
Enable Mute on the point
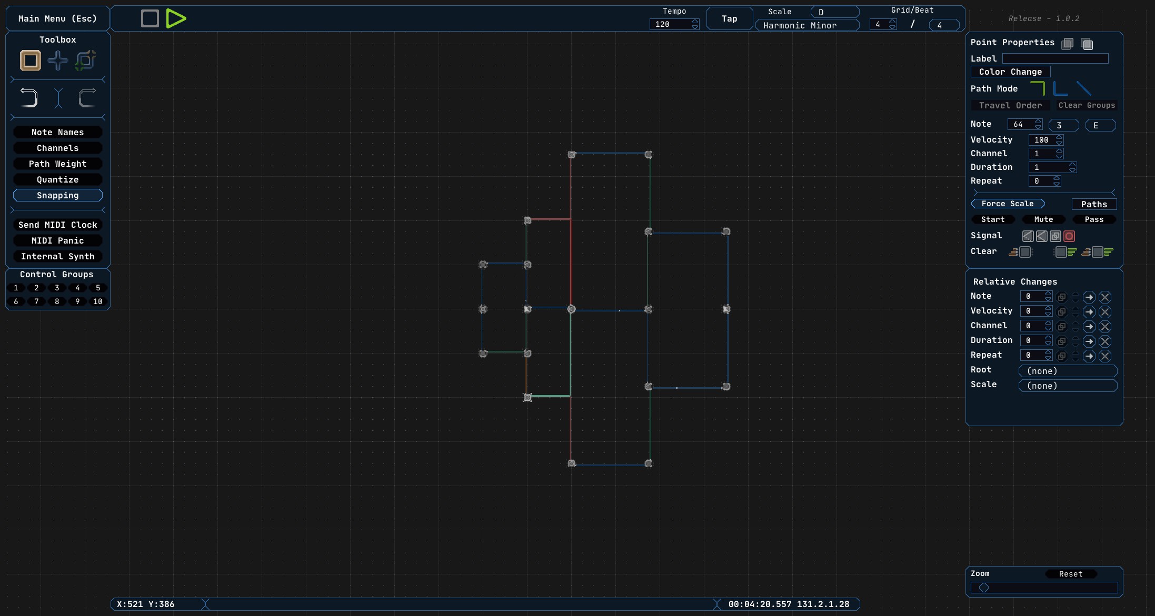click(1043, 219)
